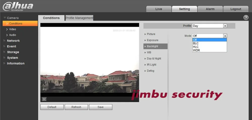Viewport: 252px width, 120px height.
Task: Expand the Event section
Action: [x=11, y=46]
